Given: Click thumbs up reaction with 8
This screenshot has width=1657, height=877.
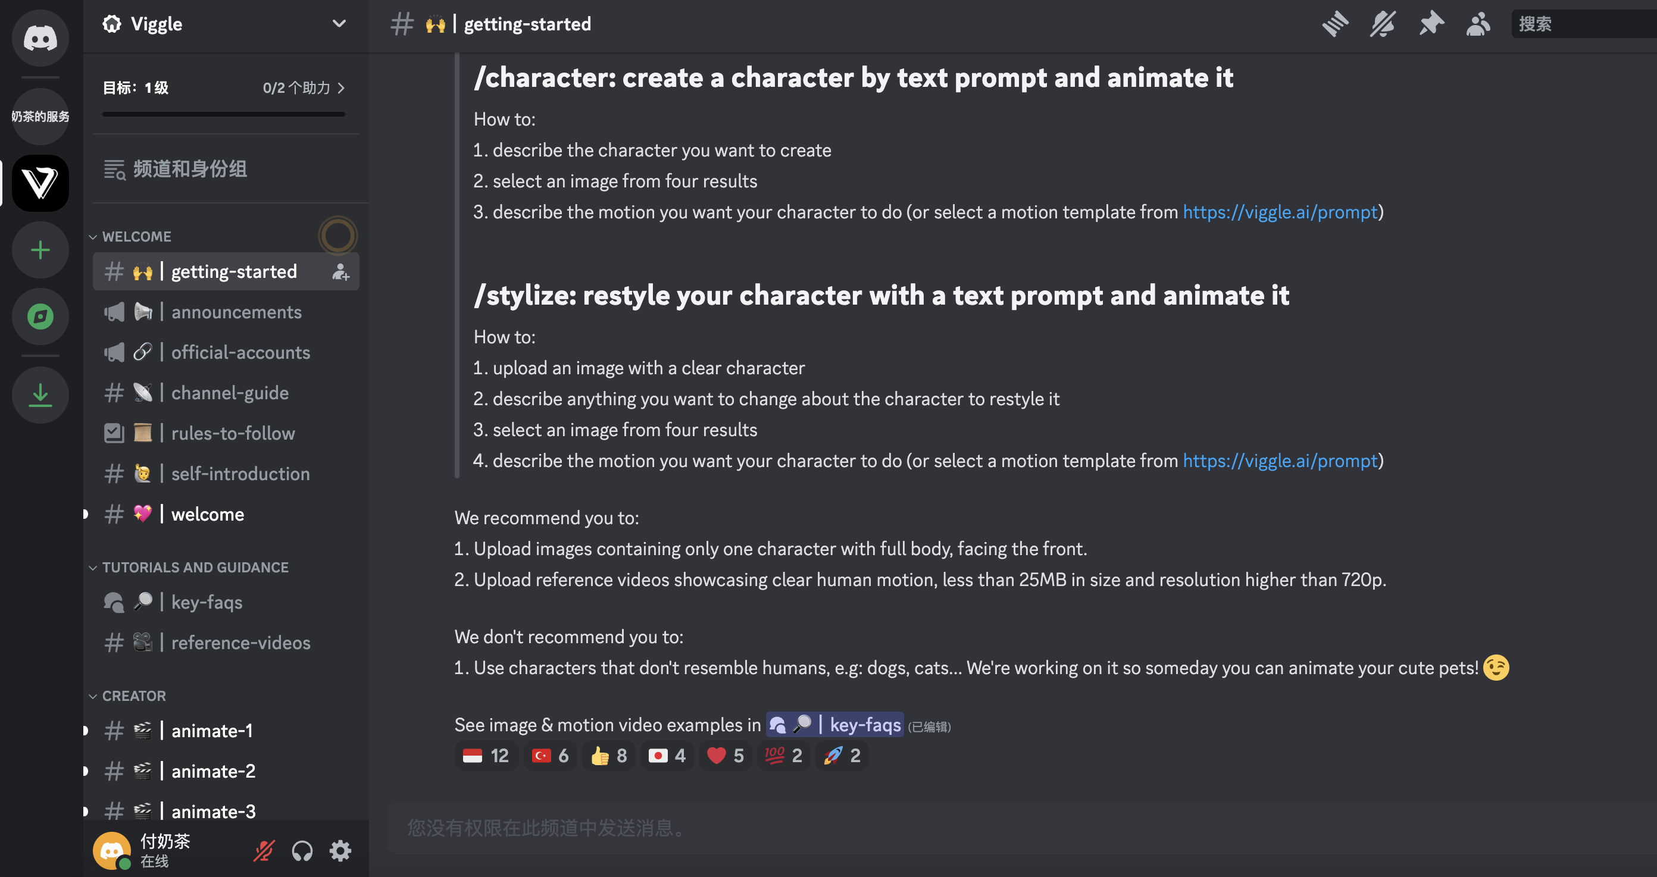Looking at the screenshot, I should pyautogui.click(x=608, y=756).
